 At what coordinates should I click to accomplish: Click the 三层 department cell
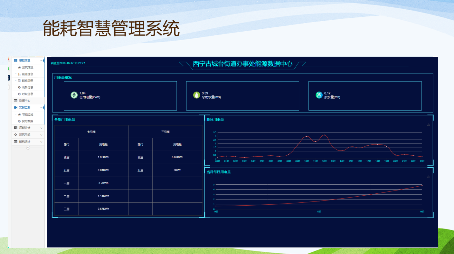click(x=66, y=209)
